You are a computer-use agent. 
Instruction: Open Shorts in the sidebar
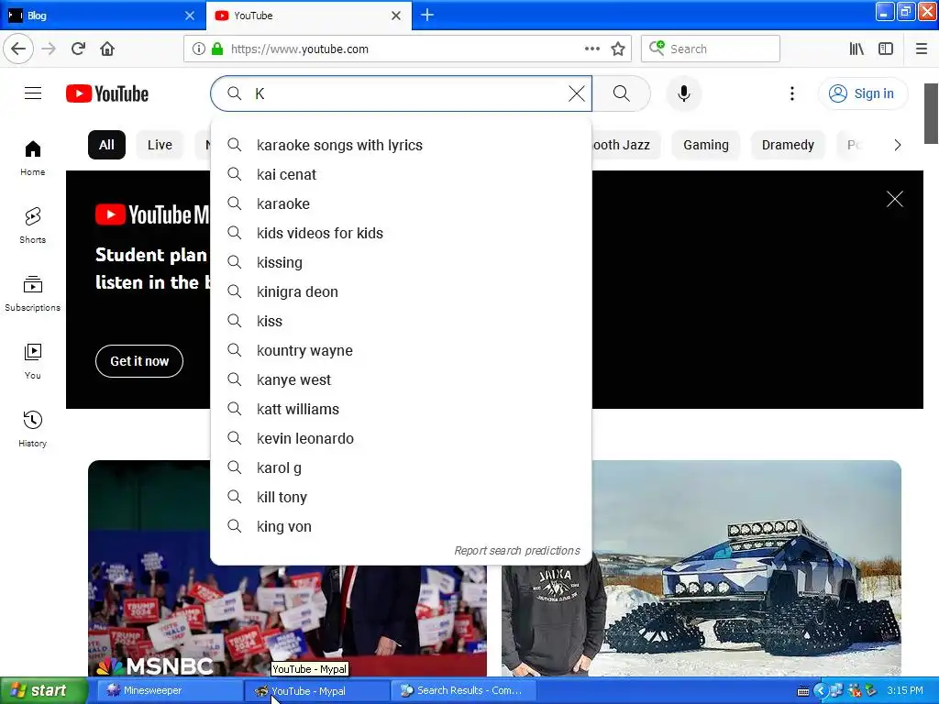coord(33,225)
